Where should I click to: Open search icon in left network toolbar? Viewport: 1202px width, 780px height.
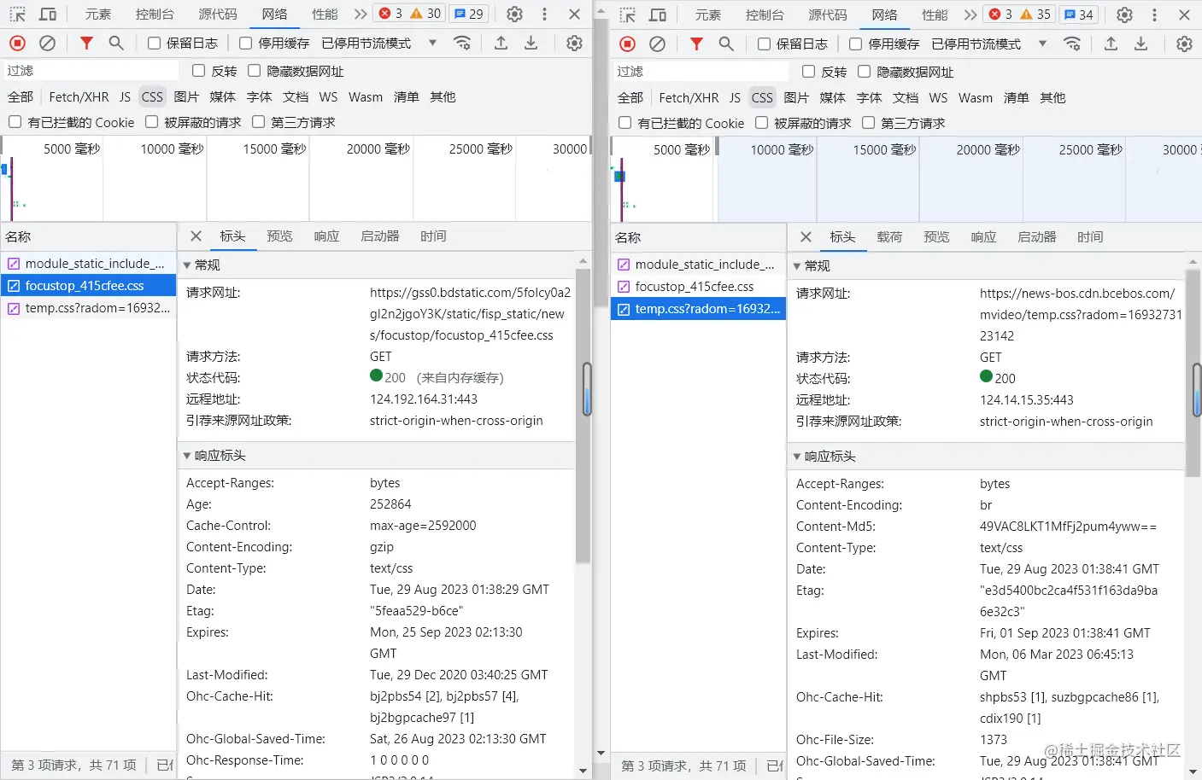click(x=116, y=43)
